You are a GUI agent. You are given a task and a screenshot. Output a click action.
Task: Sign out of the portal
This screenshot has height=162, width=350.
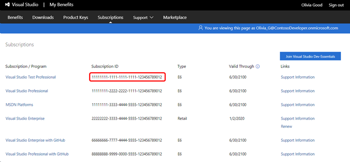pyautogui.click(x=336, y=5)
